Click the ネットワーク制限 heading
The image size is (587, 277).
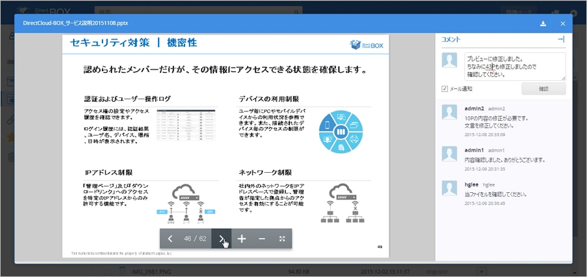point(265,173)
